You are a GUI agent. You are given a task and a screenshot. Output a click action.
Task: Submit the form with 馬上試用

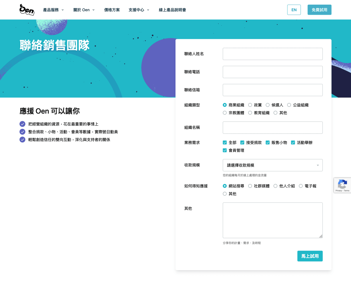[310, 256]
